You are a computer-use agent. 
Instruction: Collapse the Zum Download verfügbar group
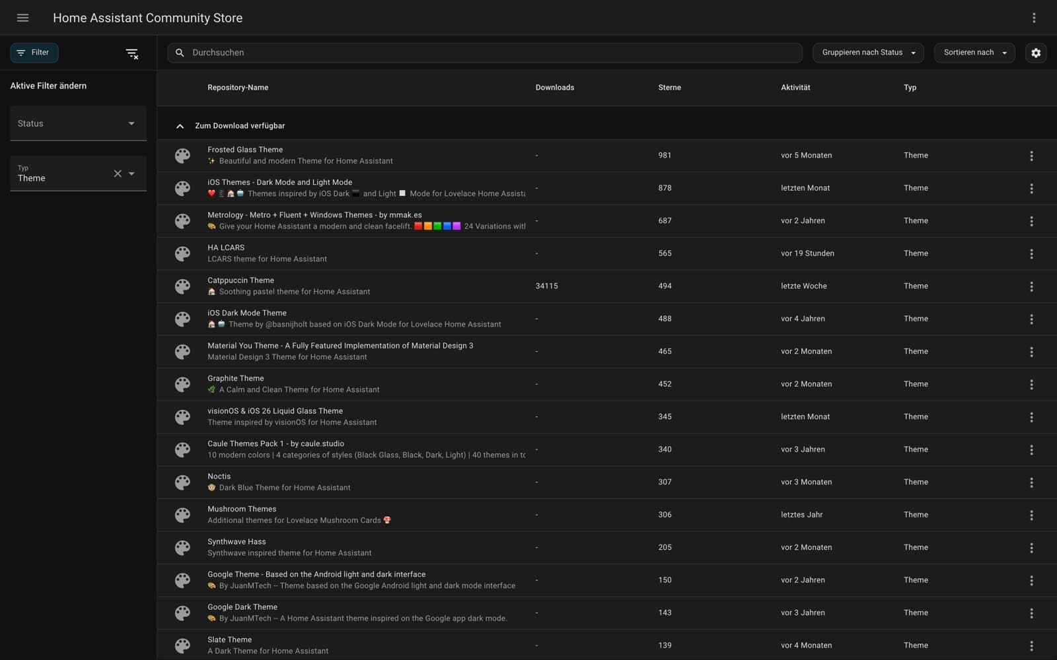pos(180,126)
